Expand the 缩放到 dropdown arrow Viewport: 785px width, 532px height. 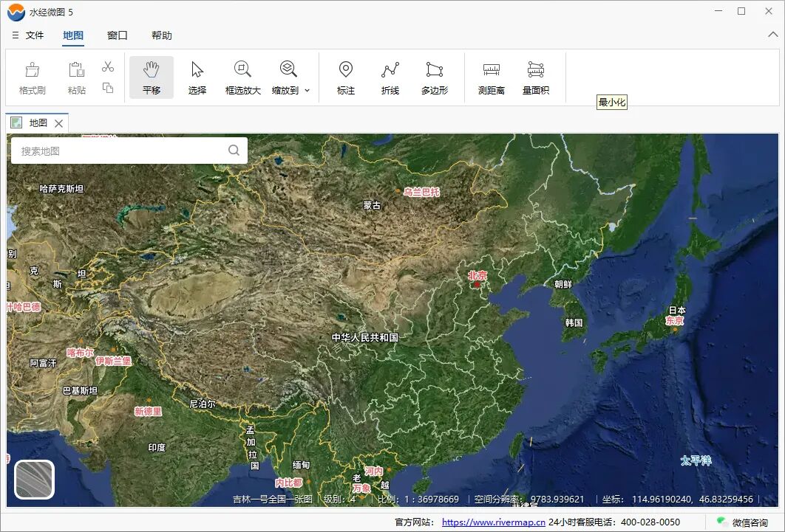coord(307,91)
